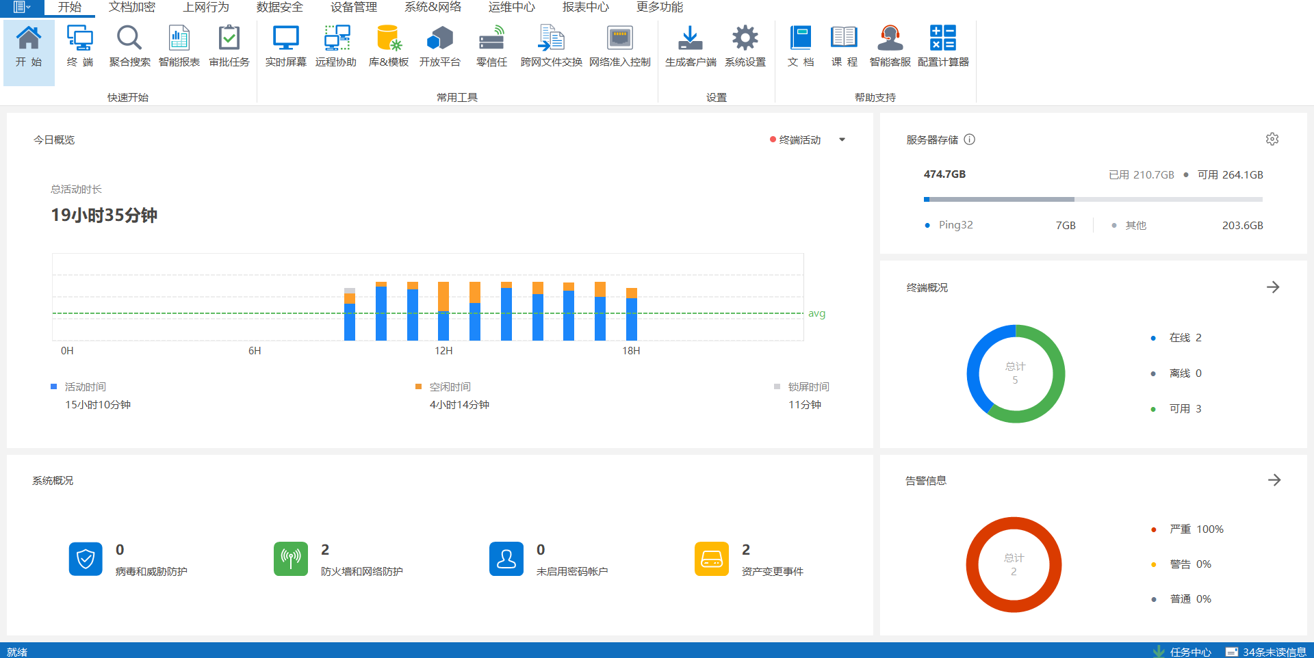This screenshot has width=1314, height=658.
Task: Switch to the 数据安全 tab
Action: coord(280,8)
